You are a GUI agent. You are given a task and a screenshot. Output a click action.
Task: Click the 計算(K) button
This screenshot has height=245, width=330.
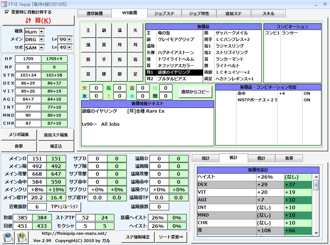point(38,20)
